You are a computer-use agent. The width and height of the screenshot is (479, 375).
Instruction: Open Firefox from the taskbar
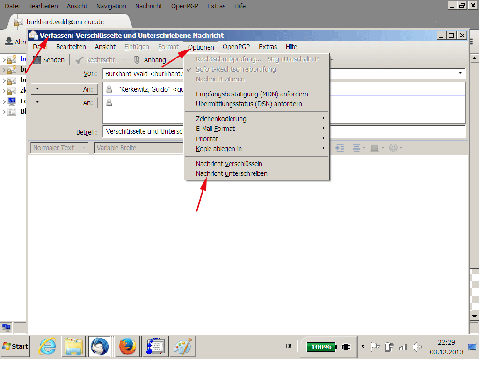pos(129,346)
